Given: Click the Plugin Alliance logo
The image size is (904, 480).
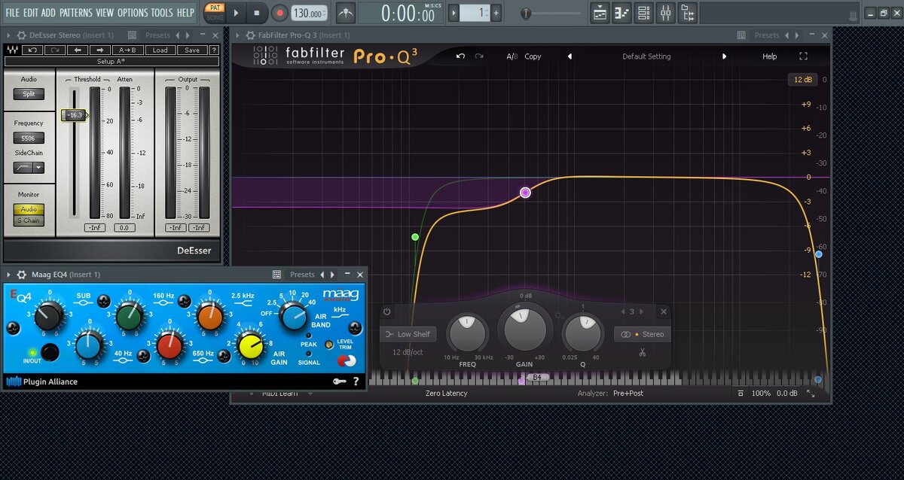Looking at the screenshot, I should [x=42, y=382].
